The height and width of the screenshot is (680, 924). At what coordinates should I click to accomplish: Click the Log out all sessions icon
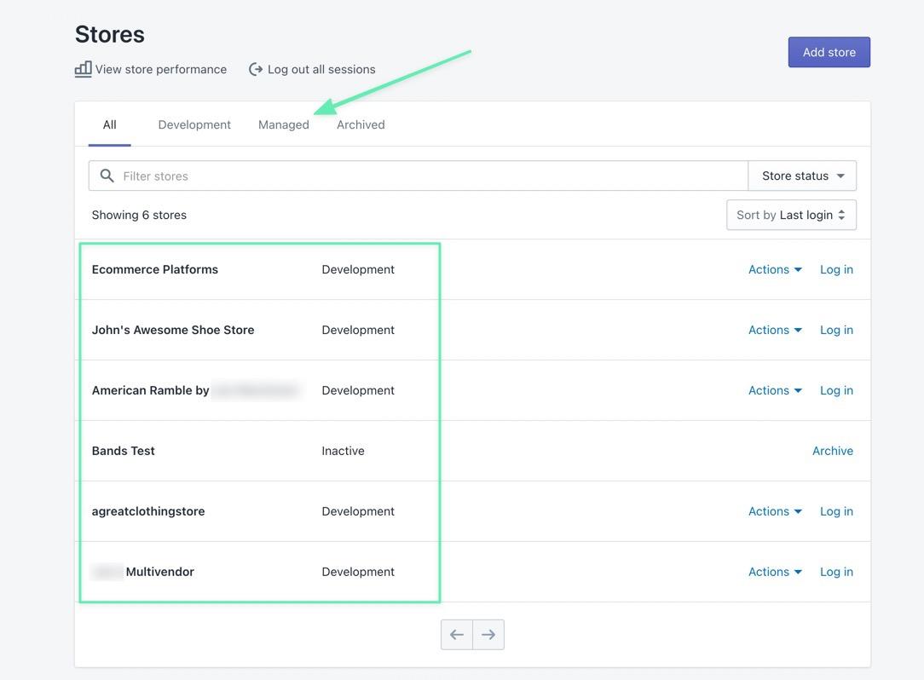coord(255,69)
